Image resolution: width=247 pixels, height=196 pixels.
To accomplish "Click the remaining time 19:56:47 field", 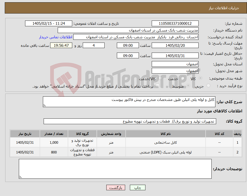I will point(61,46).
